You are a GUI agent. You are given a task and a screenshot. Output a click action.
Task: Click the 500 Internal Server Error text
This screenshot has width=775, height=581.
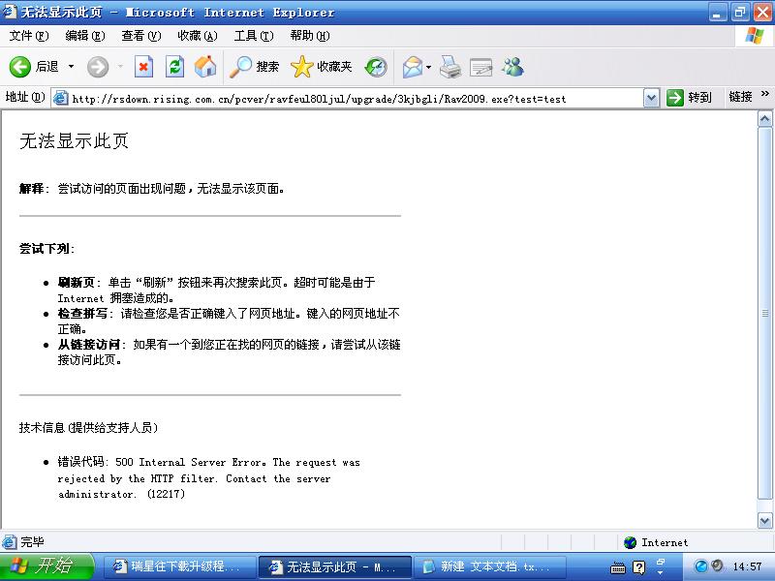[x=191, y=463]
